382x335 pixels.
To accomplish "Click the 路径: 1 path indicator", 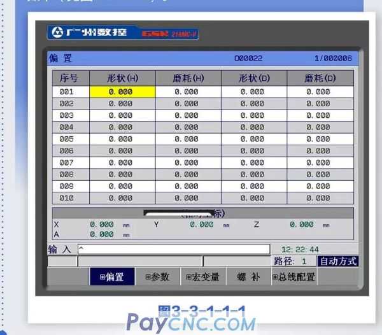I will coord(293,261).
